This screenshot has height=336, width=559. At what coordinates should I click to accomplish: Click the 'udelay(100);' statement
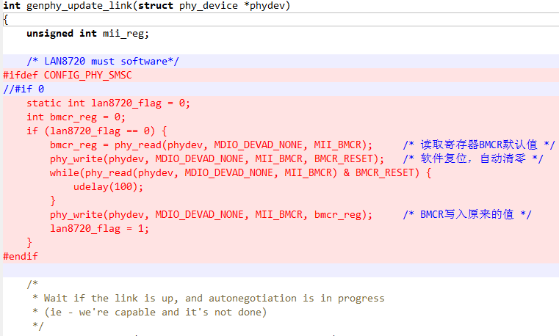coord(109,187)
